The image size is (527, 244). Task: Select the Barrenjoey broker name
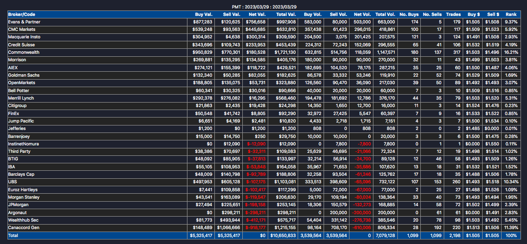tap(19, 136)
